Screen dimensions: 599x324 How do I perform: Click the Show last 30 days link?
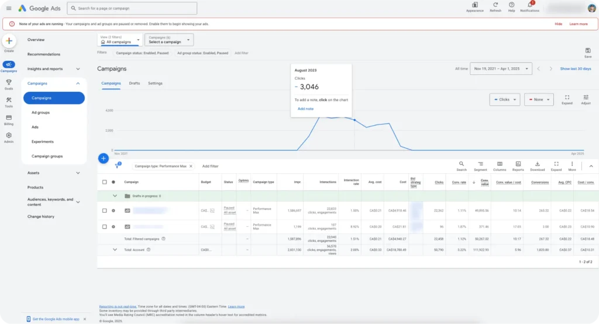tap(576, 68)
